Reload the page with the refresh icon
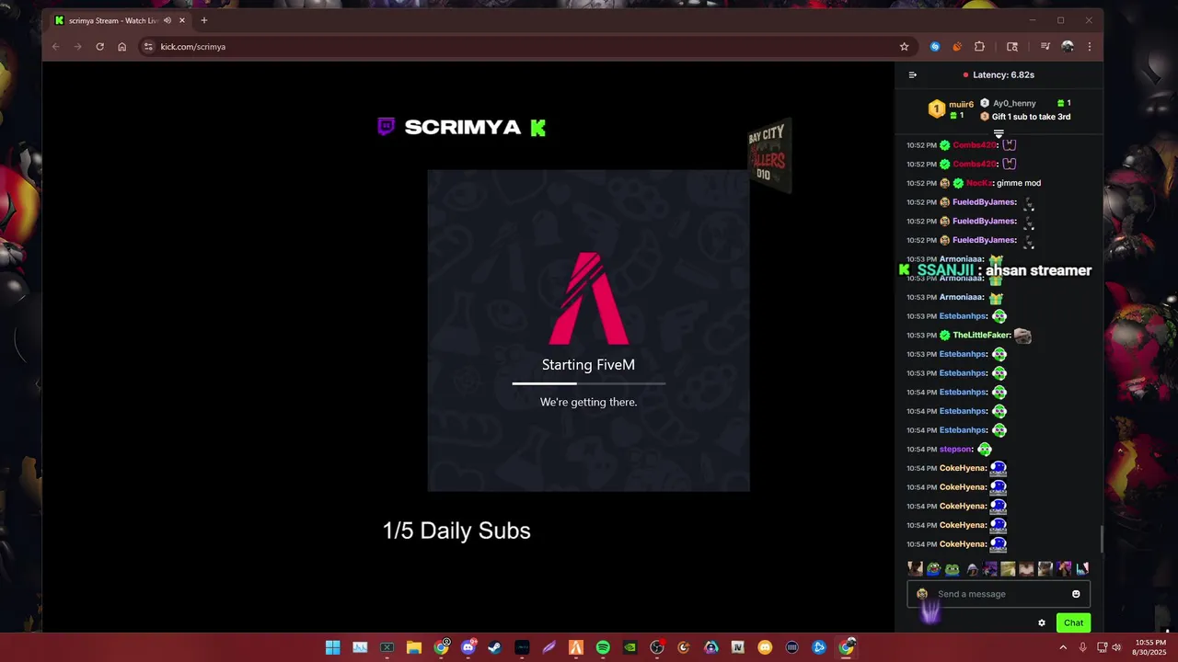The height and width of the screenshot is (662, 1178). point(99,47)
